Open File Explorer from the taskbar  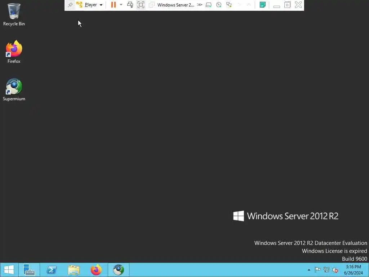[x=74, y=270]
